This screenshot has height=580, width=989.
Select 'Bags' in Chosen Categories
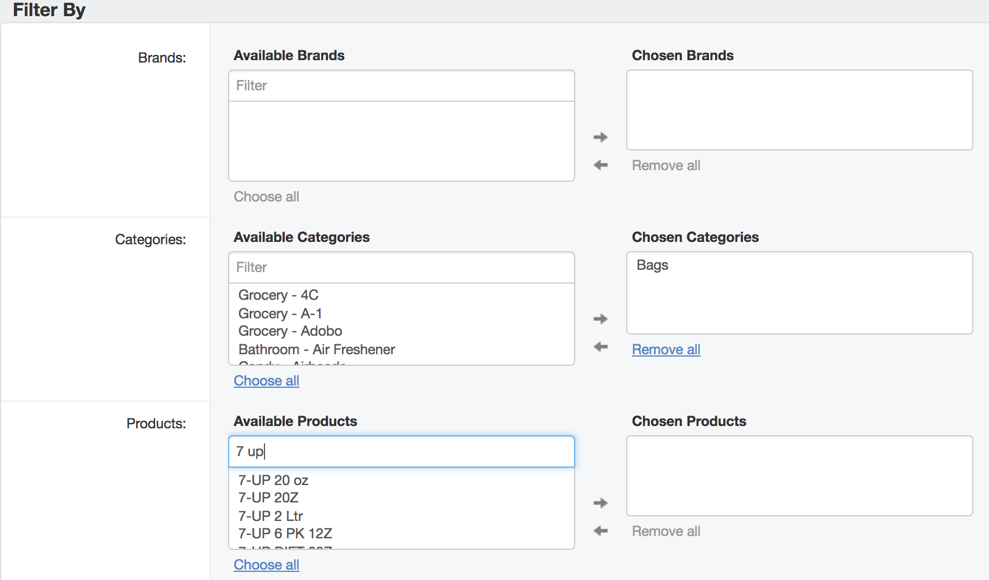point(799,265)
